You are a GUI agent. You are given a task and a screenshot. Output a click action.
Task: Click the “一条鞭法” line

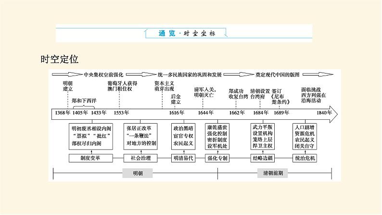pos(140,136)
